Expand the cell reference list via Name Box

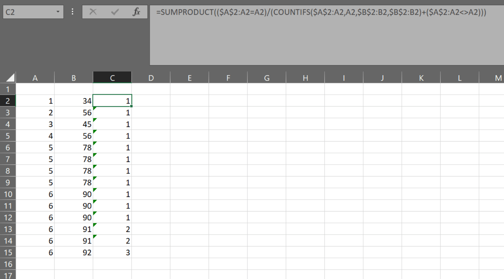pos(58,12)
